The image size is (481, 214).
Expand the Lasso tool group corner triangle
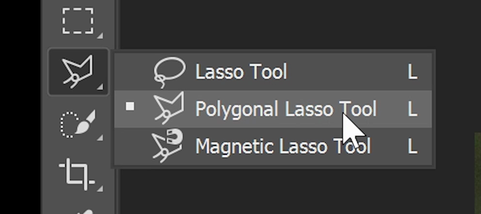(100, 88)
